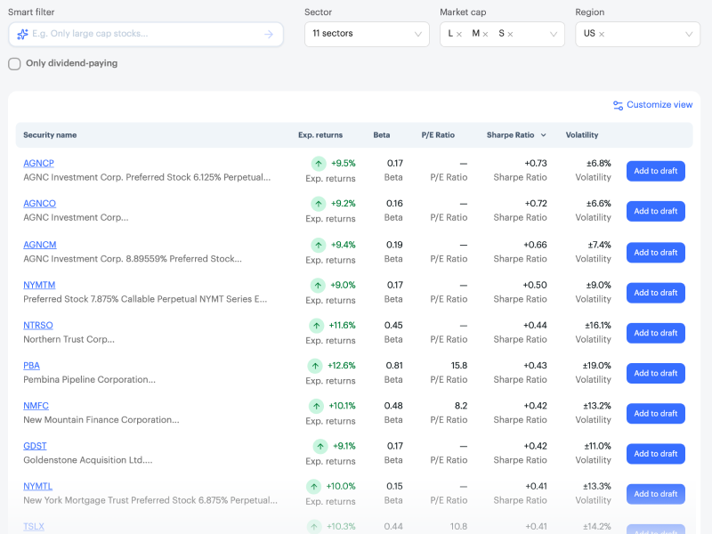Select the ±16.1% volatility value

click(597, 326)
